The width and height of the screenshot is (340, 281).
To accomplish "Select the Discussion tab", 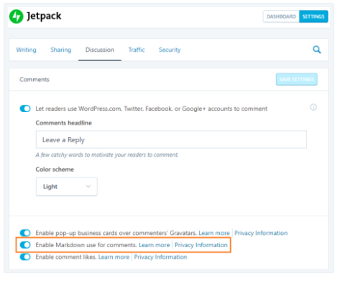I will 100,50.
